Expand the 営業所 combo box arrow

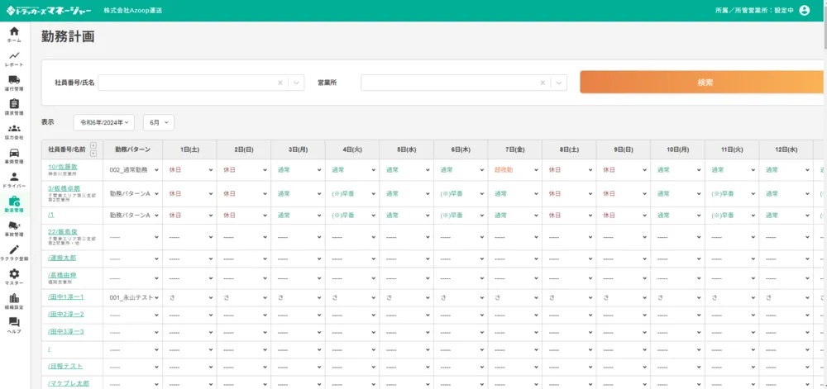[x=558, y=83]
